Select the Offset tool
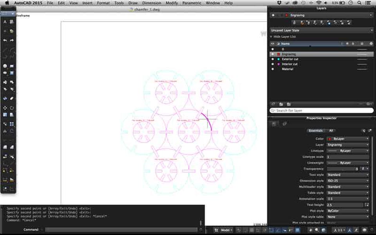This screenshot has height=235, width=376. [x=12, y=131]
